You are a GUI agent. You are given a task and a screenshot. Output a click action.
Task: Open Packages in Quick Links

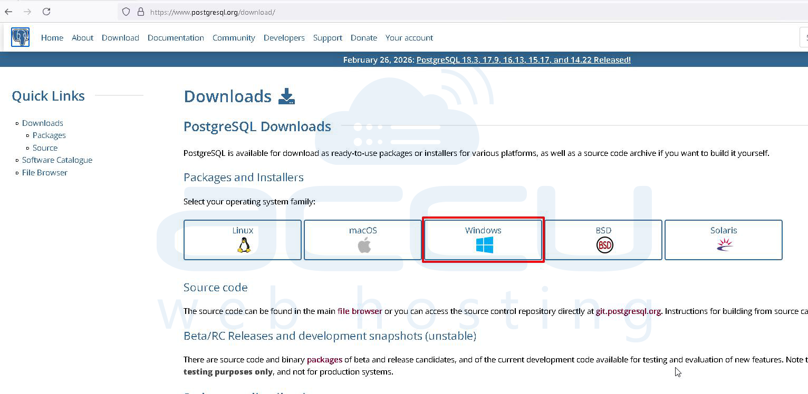click(49, 135)
